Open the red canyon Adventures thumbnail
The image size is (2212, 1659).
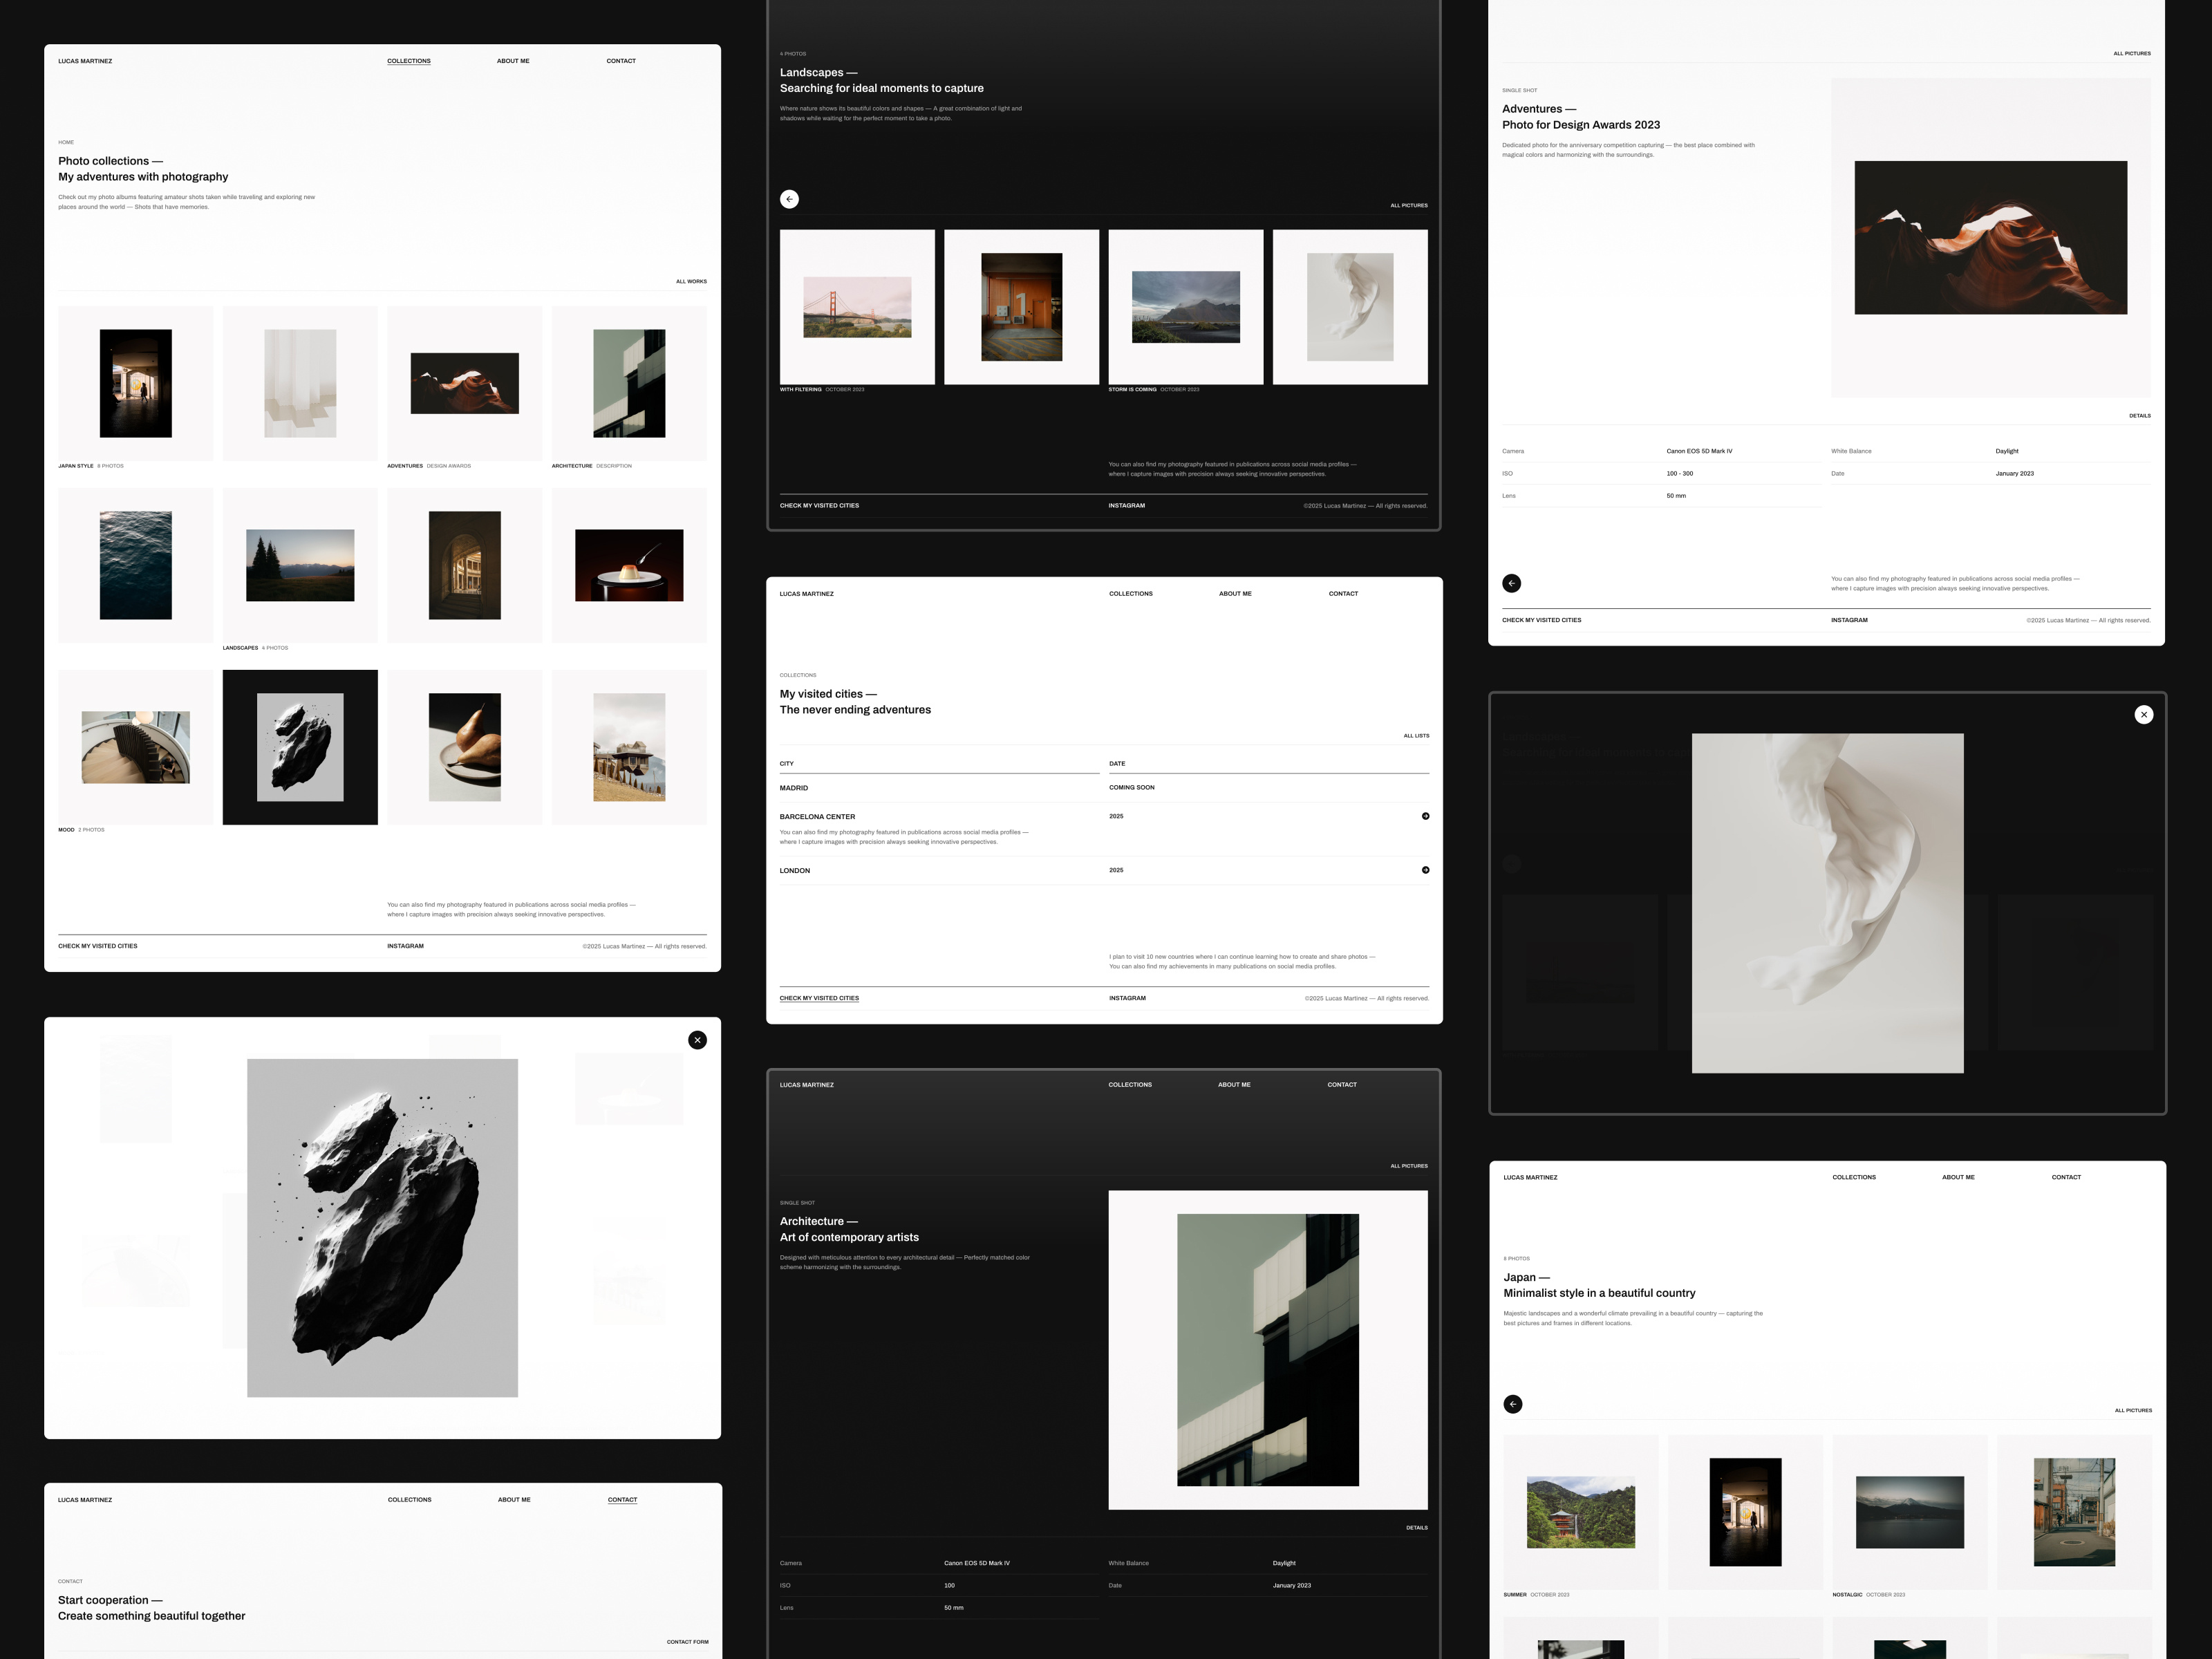pos(464,383)
